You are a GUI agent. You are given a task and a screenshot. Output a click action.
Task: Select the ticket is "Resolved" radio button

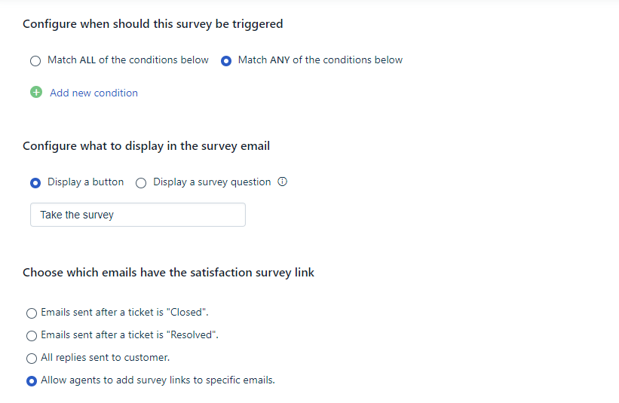pyautogui.click(x=32, y=335)
